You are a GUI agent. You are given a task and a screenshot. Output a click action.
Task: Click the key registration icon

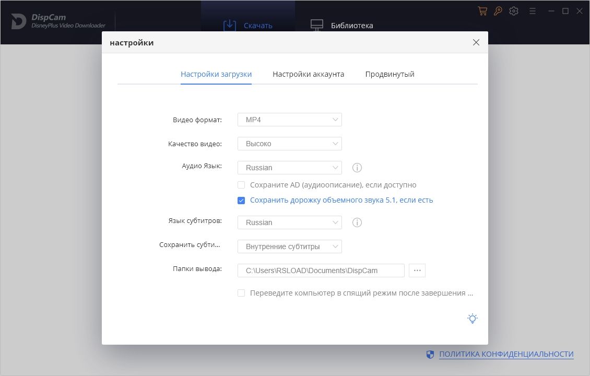[498, 11]
